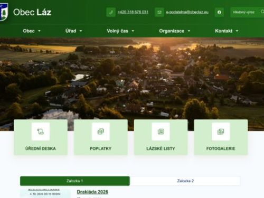Viewport: 264px width, 198px height.
Task: Open the Volný čas menu item
Action: pos(118,31)
